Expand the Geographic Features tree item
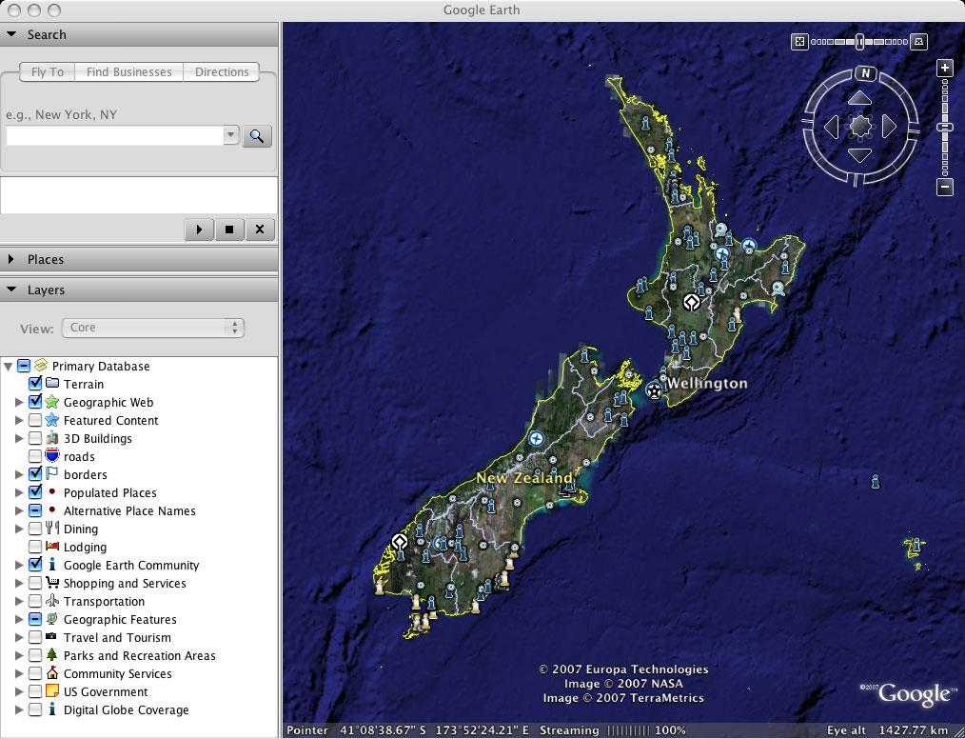965x739 pixels. (19, 620)
